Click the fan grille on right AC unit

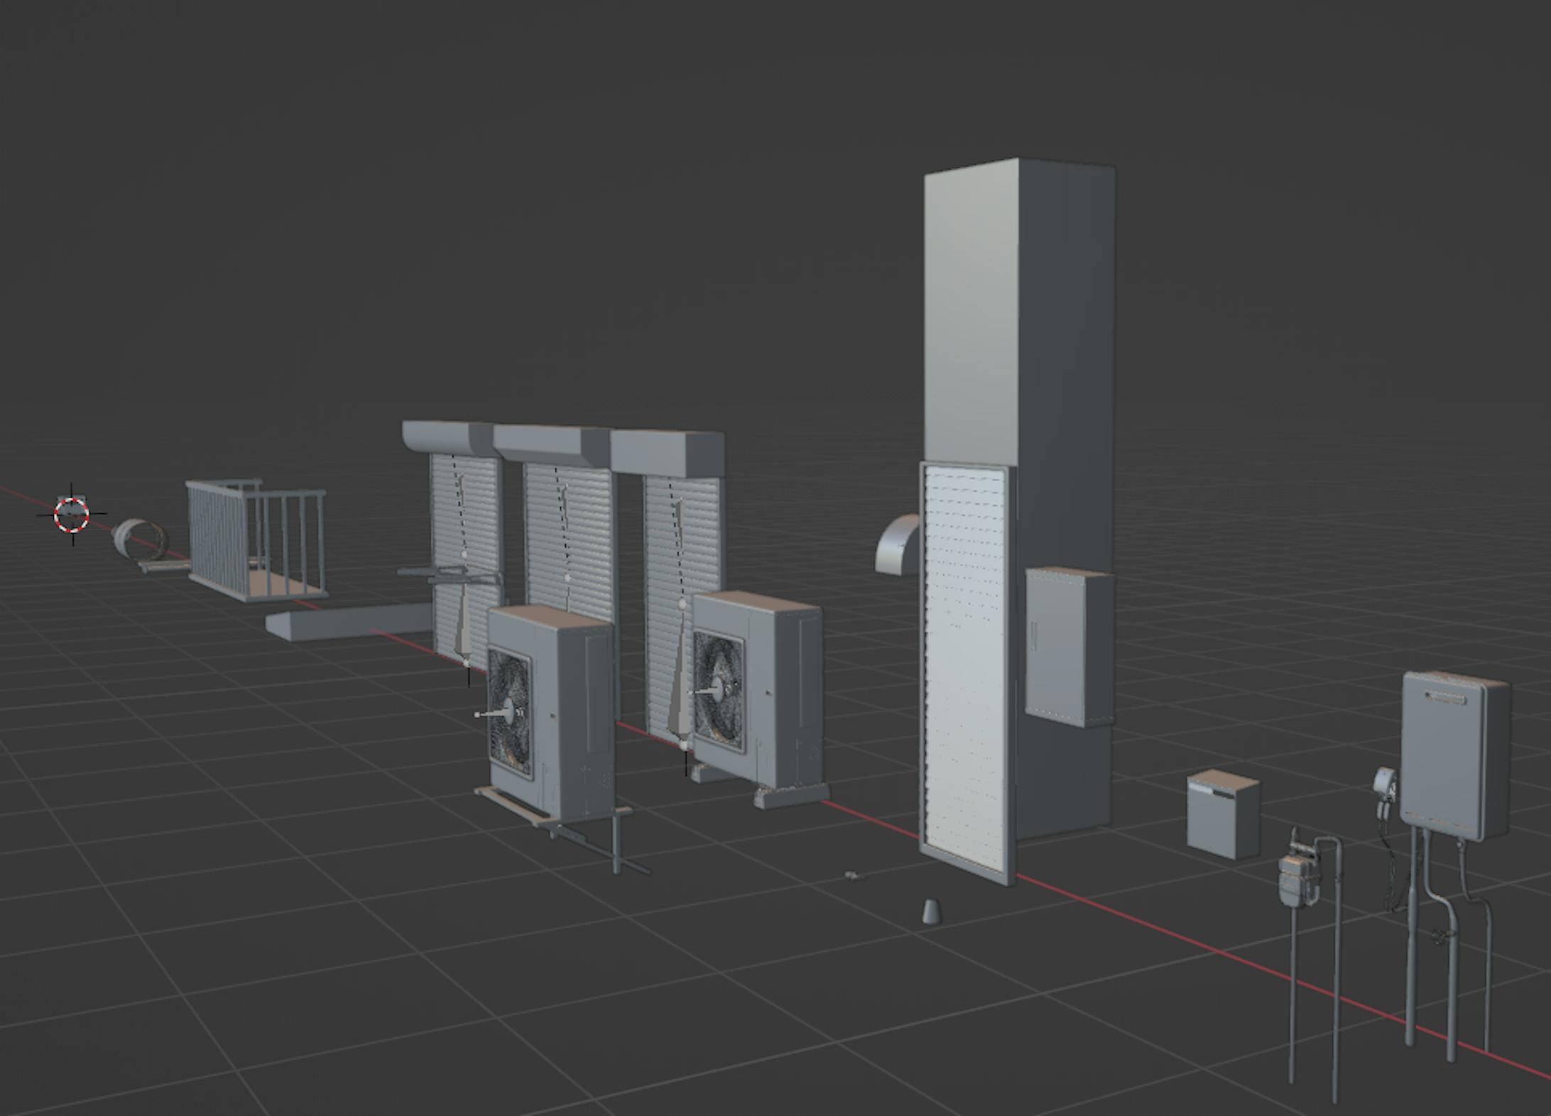[x=719, y=691]
